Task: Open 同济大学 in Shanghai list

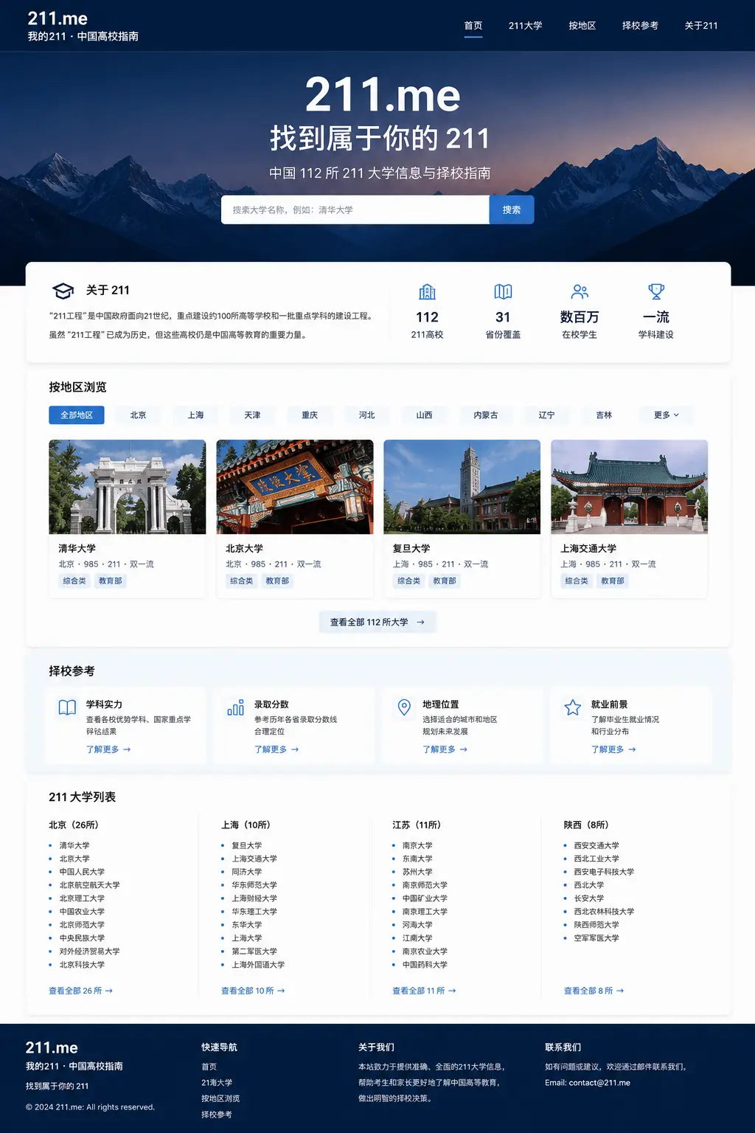Action: 247,872
